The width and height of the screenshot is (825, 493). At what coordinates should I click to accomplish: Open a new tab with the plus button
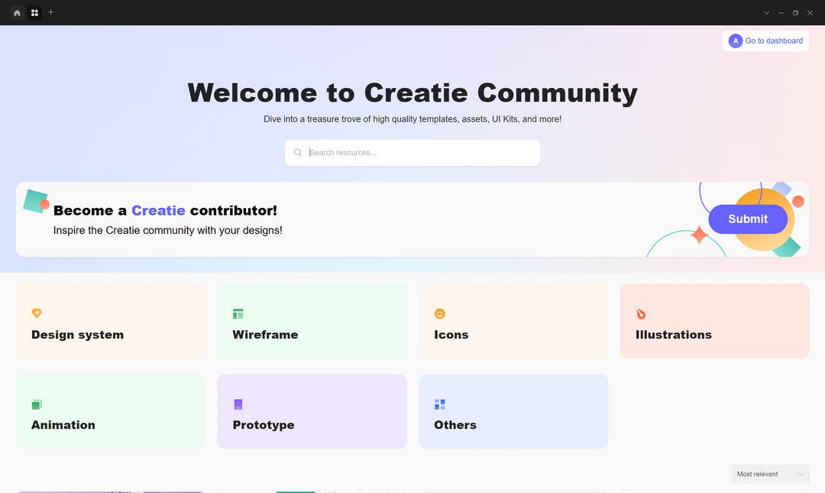50,12
